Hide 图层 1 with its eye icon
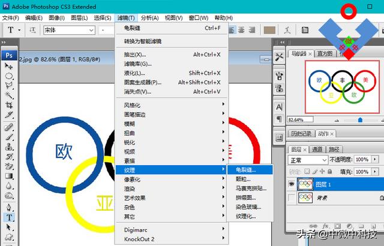 click(x=292, y=184)
